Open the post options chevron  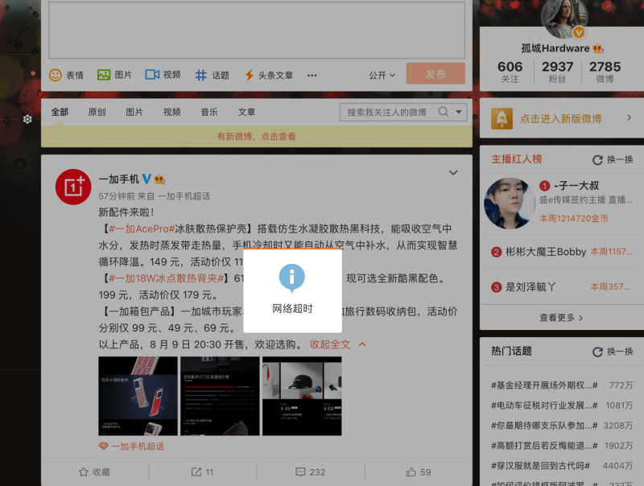coord(453,173)
